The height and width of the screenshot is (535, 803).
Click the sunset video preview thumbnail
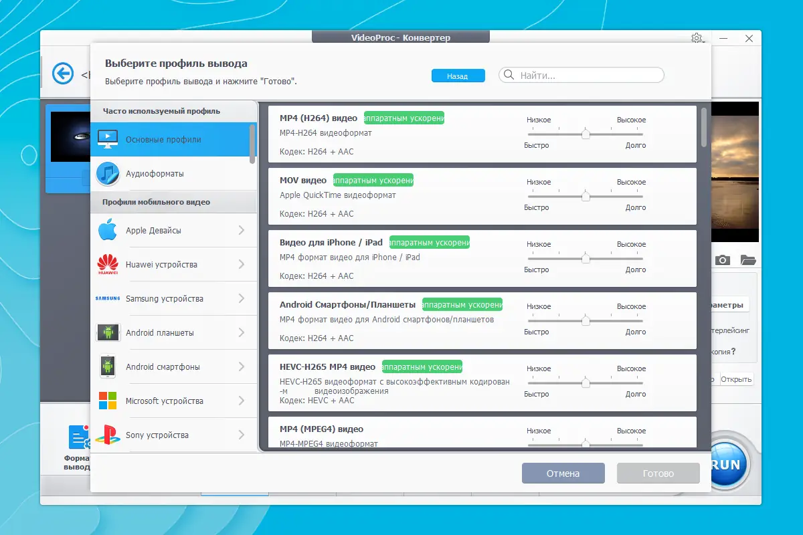pyautogui.click(x=735, y=172)
